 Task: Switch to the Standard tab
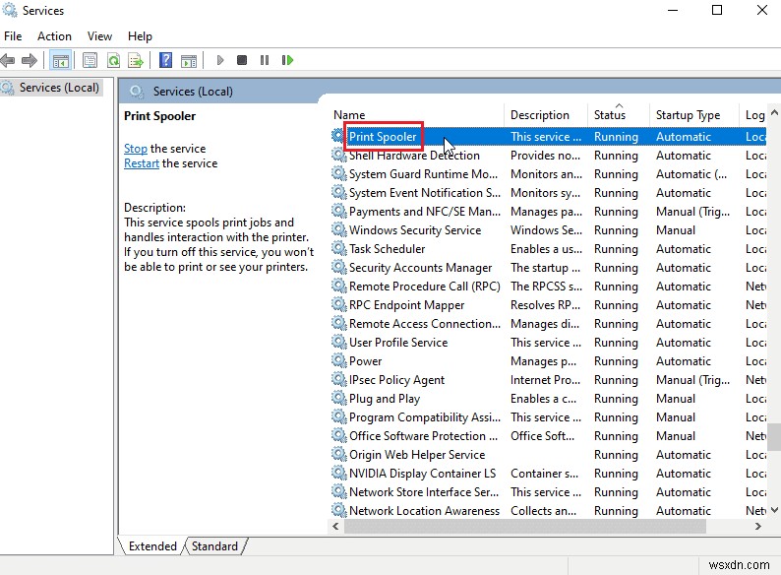click(x=214, y=546)
